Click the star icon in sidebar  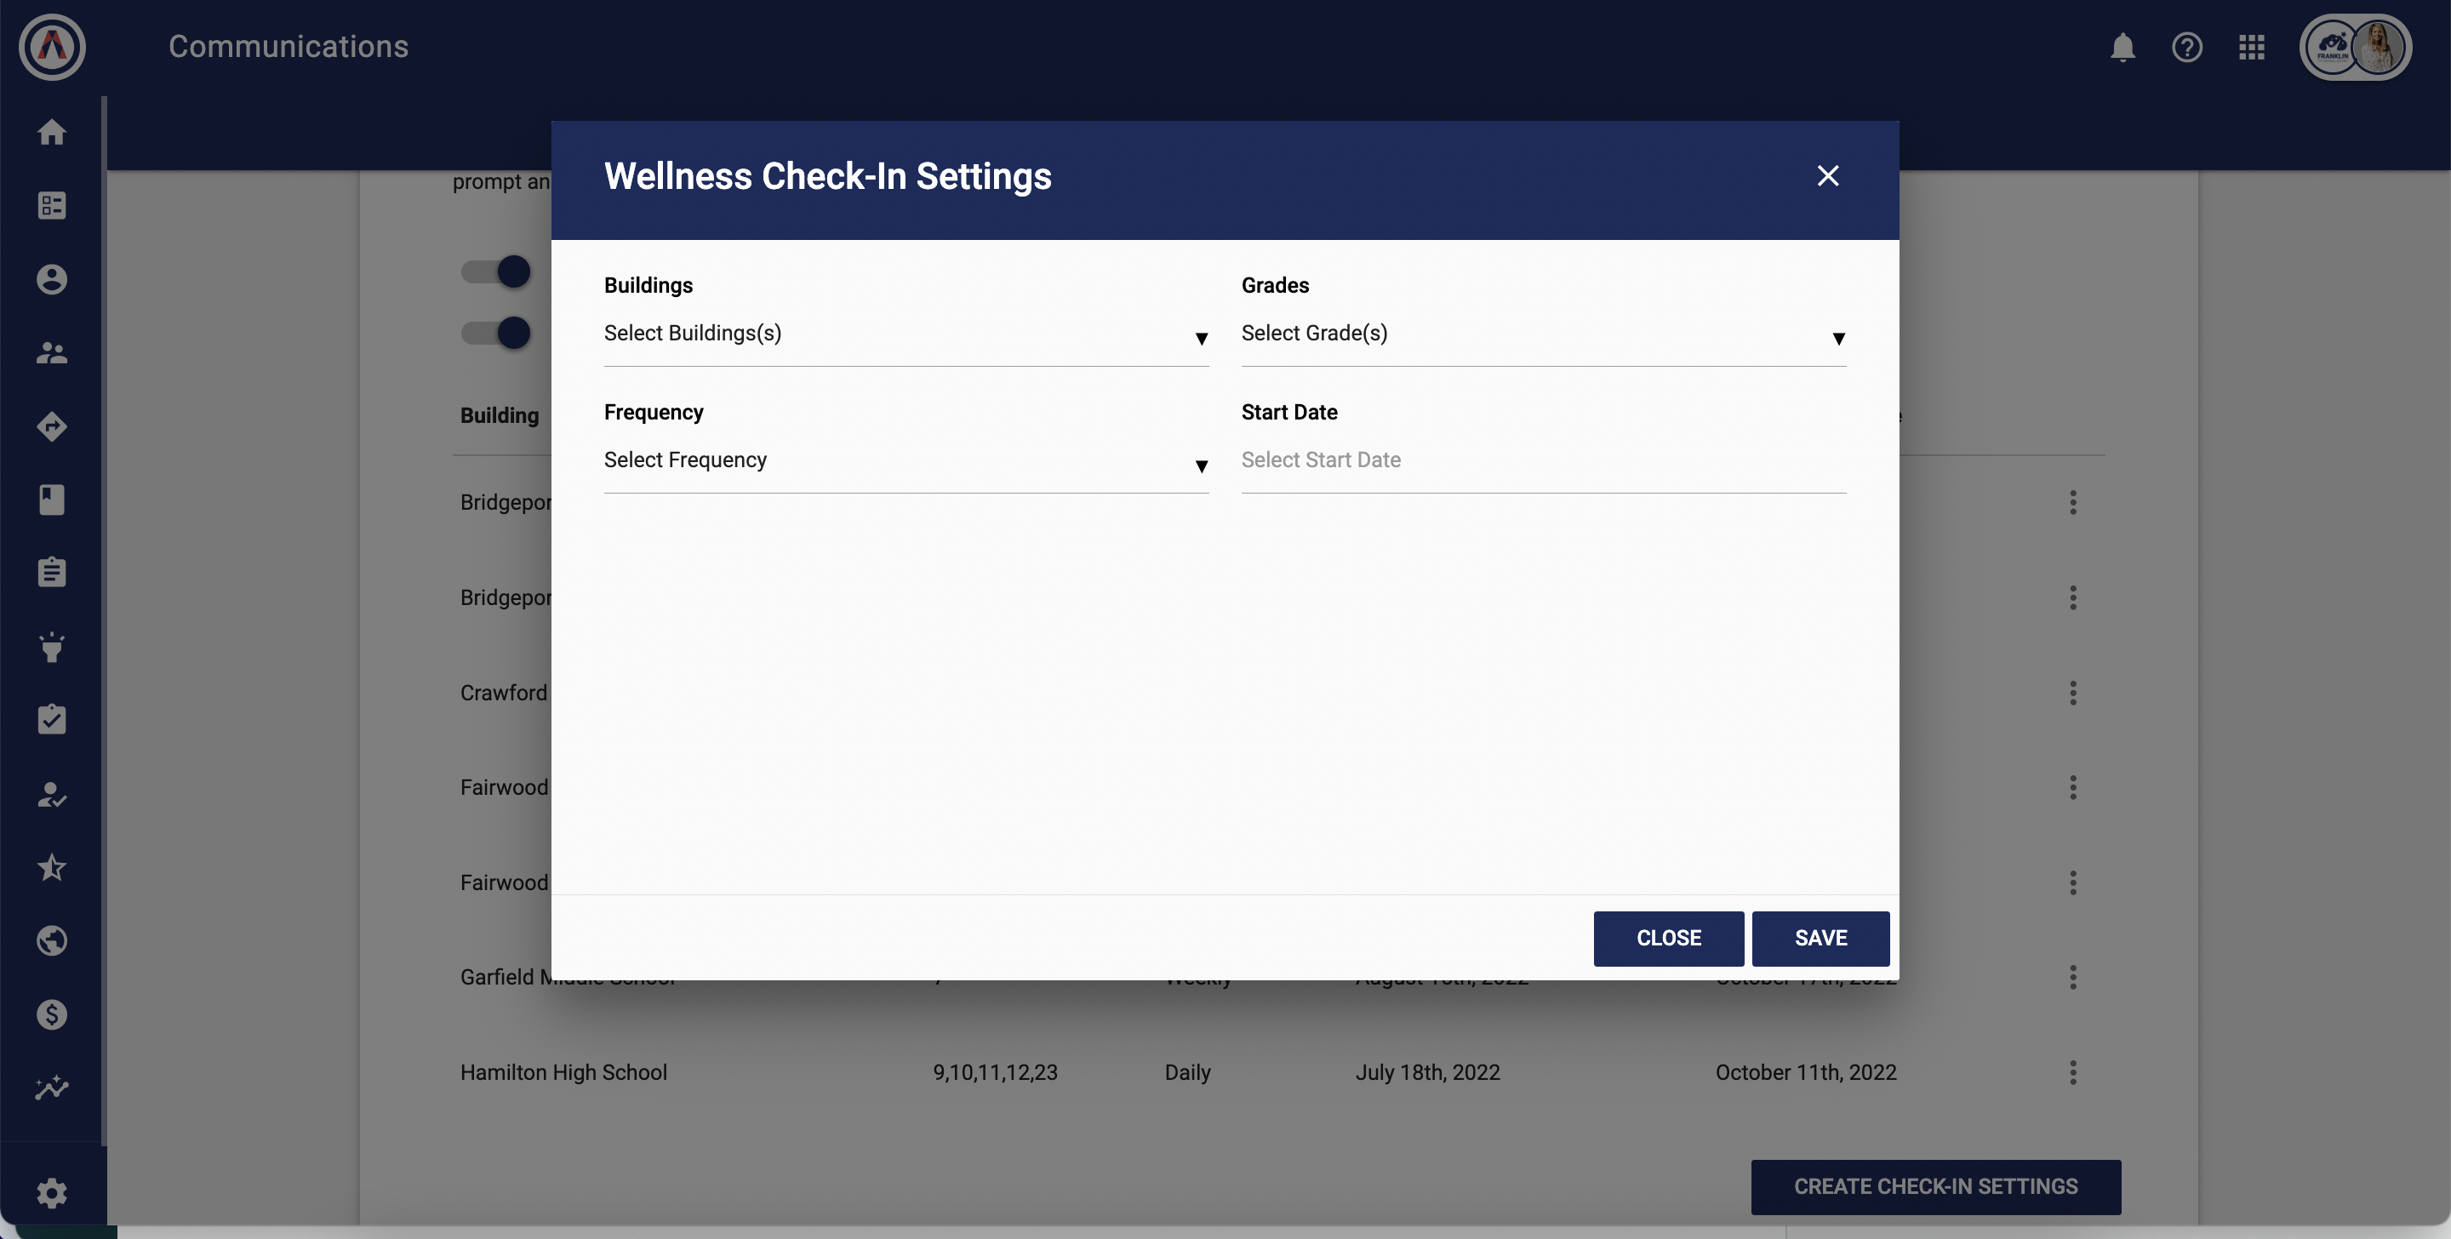click(x=51, y=867)
